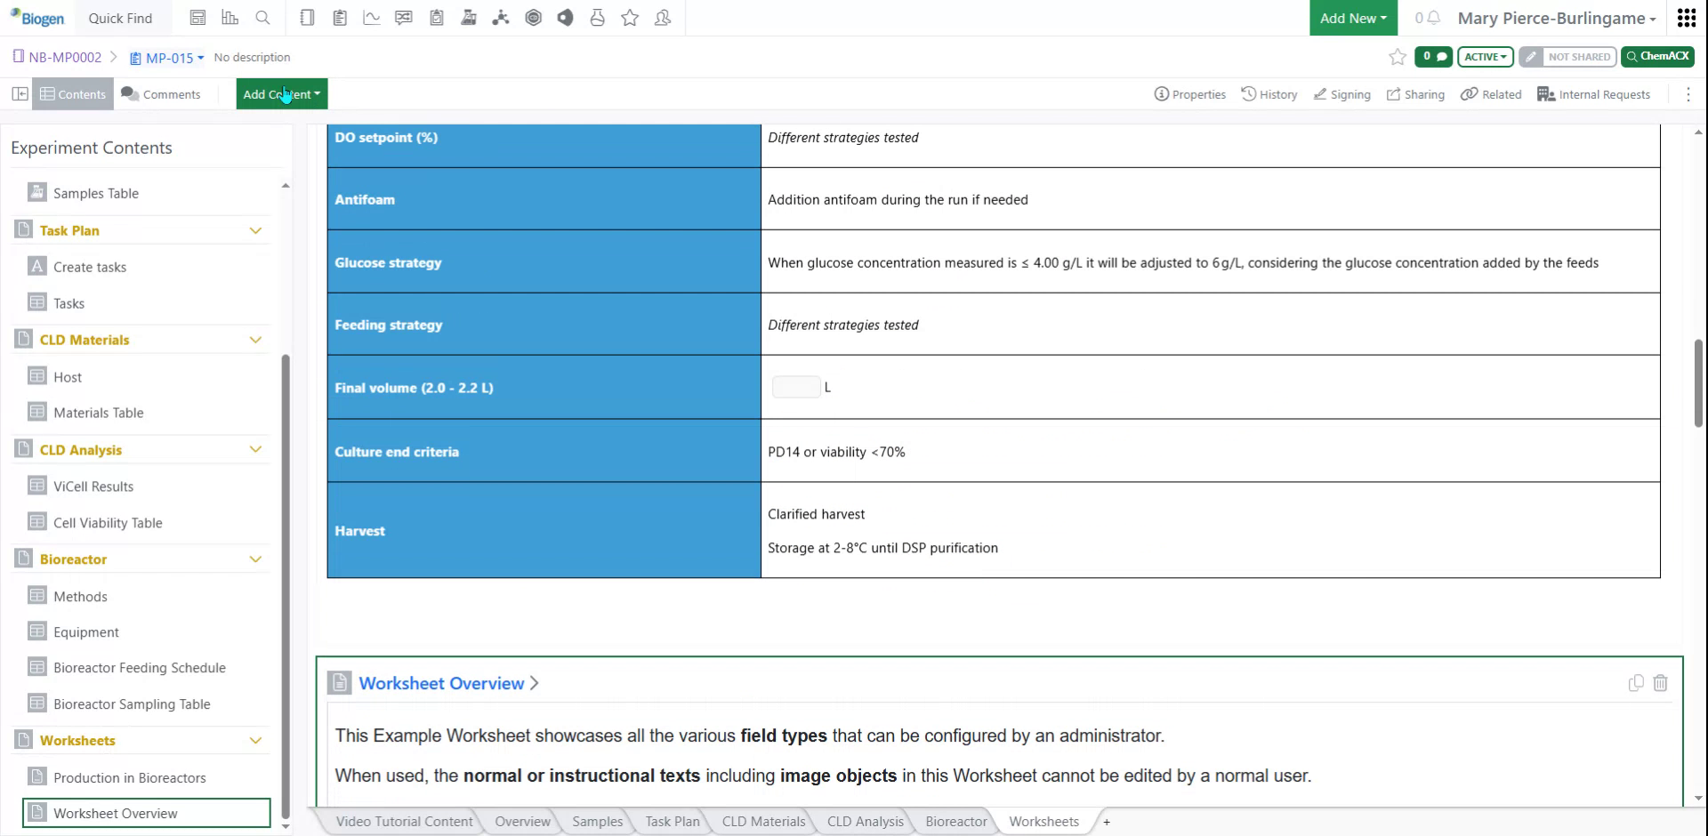Image resolution: width=1708 pixels, height=836 pixels.
Task: Open the collaborators icon at toolbar end
Action: tap(662, 18)
